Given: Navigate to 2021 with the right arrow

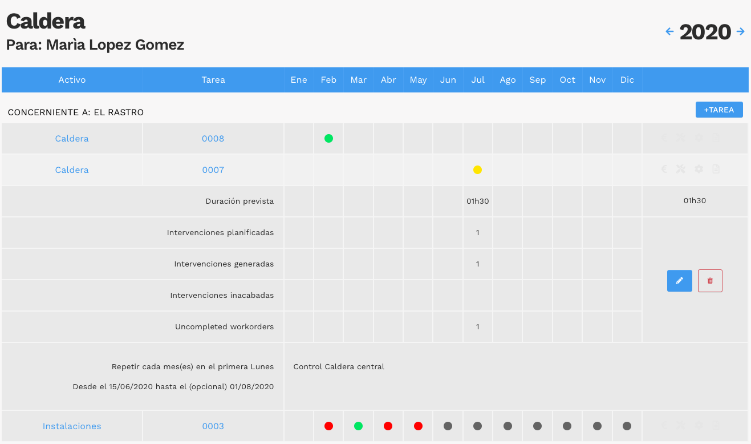Looking at the screenshot, I should [741, 31].
